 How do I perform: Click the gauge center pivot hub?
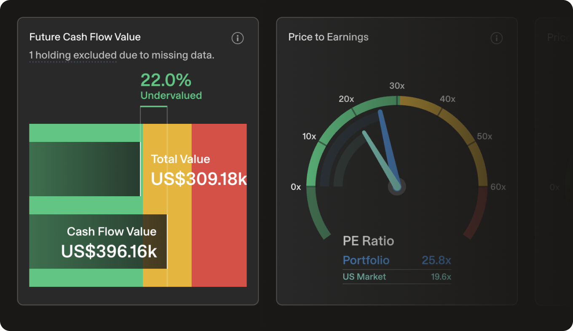tap(397, 186)
